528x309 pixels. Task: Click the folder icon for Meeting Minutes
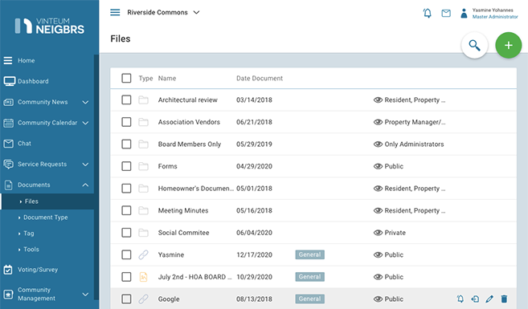coord(143,210)
